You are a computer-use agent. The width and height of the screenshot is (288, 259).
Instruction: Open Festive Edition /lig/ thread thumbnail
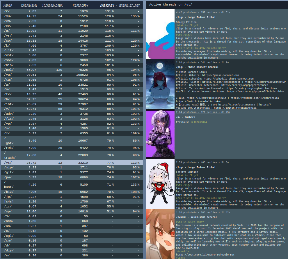pyautogui.click(x=160, y=184)
